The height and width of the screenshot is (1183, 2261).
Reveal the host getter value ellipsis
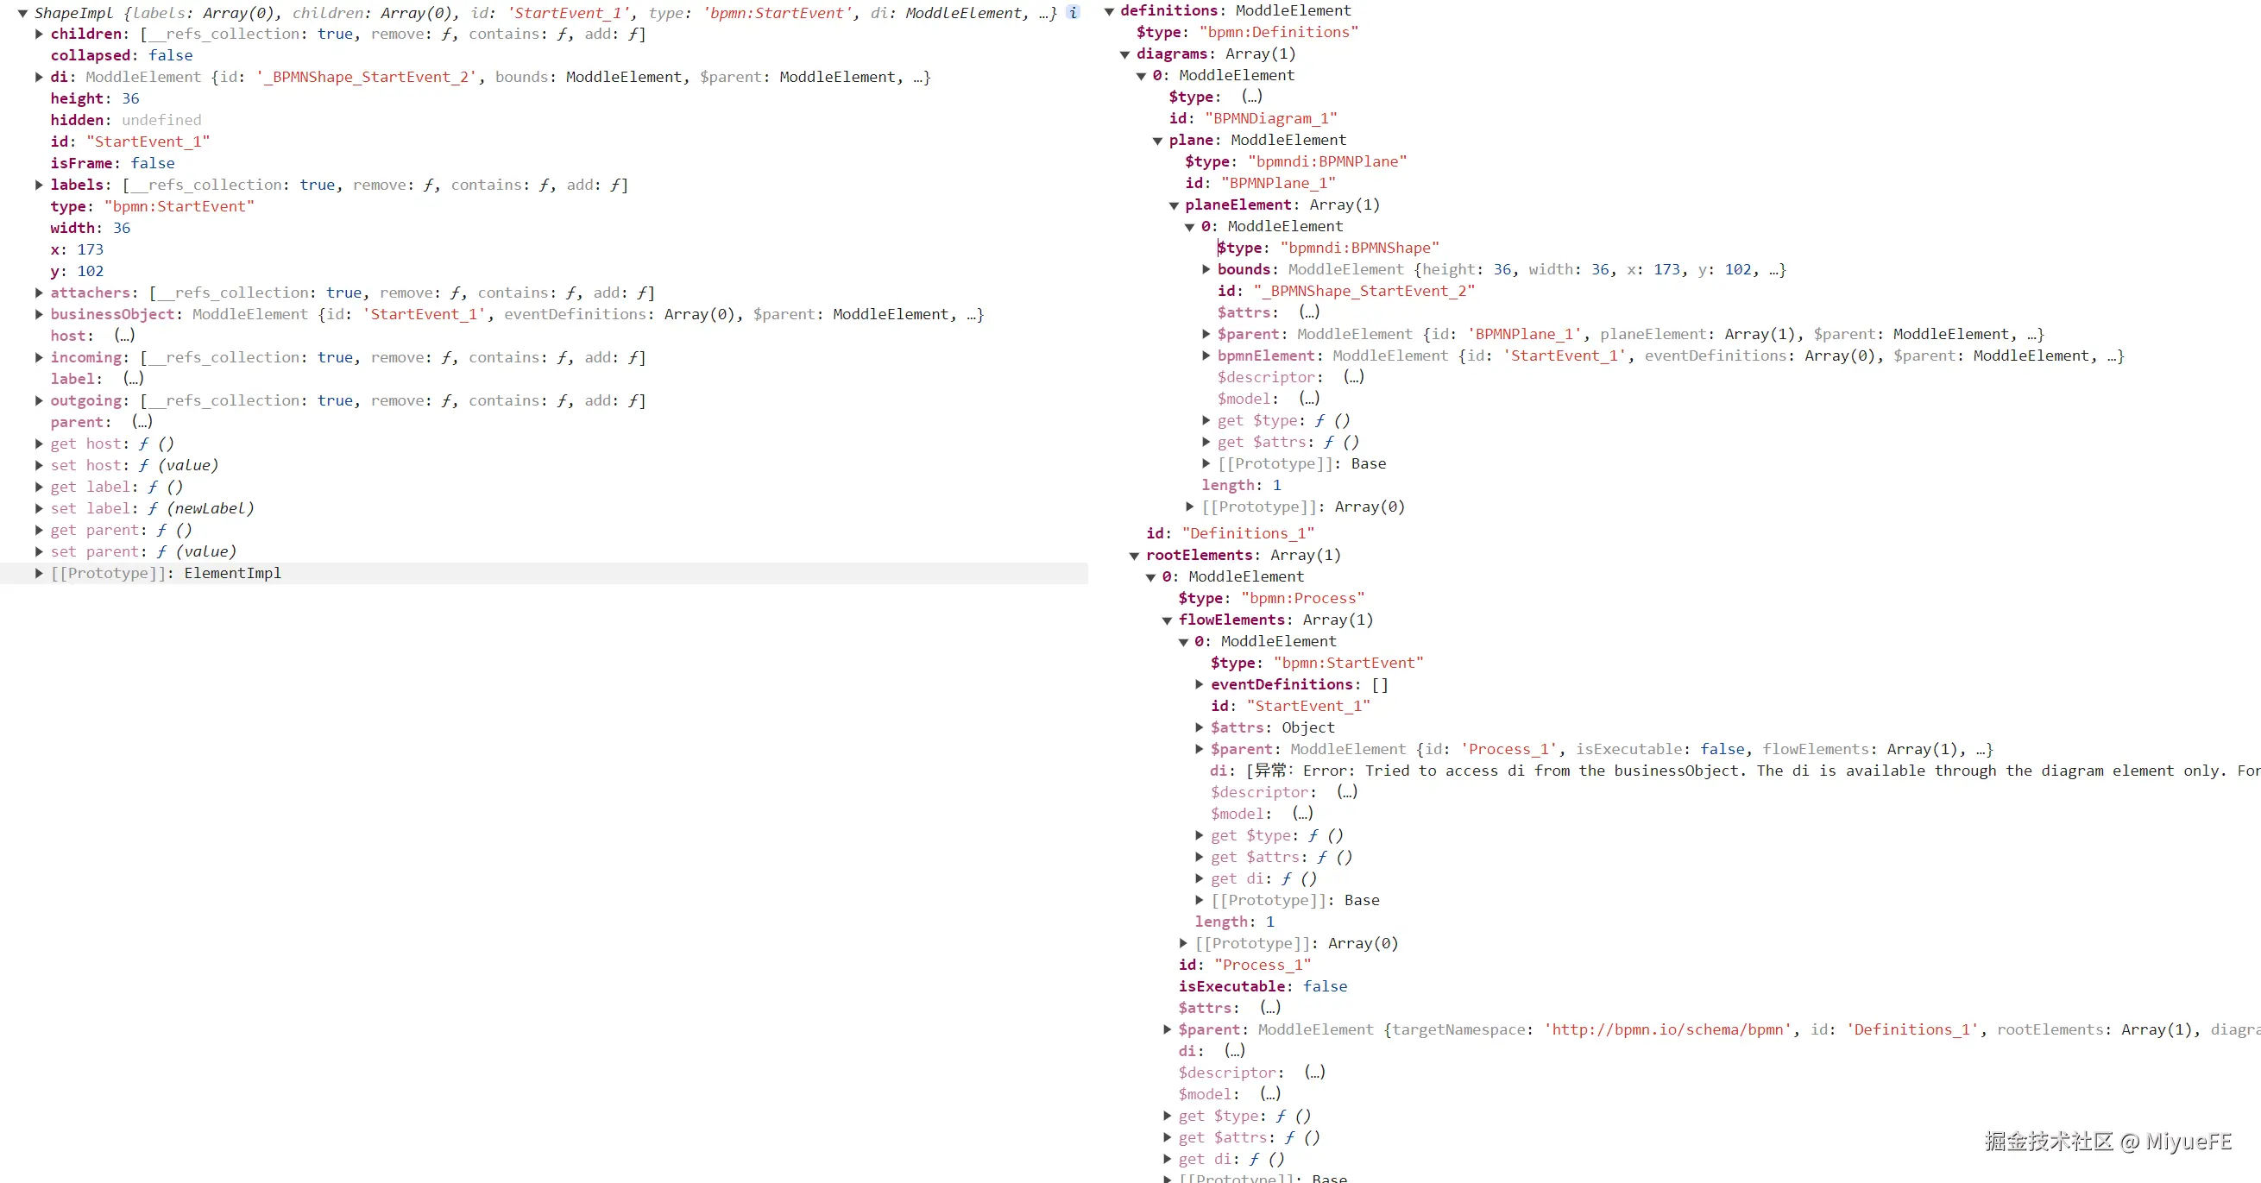[x=123, y=336]
